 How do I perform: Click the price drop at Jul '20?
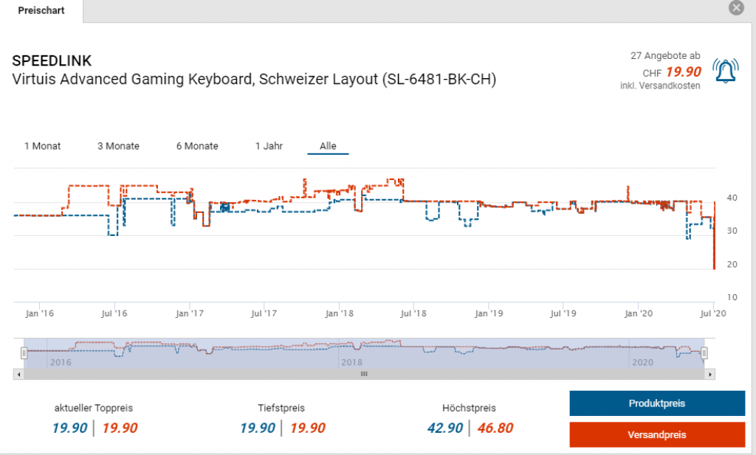coord(714,267)
